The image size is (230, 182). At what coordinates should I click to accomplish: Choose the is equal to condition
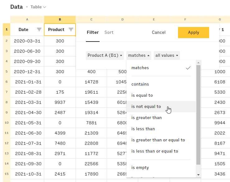(x=161, y=95)
